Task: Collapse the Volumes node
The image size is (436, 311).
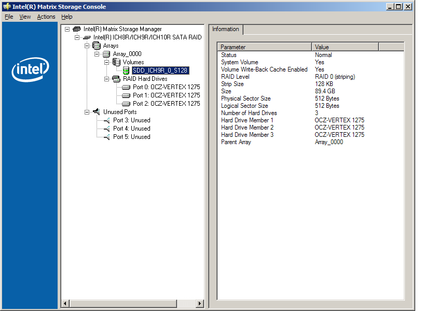Action: [107, 63]
